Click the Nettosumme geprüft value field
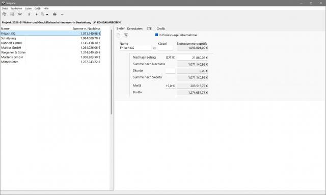326x195 pixels. coord(193,48)
